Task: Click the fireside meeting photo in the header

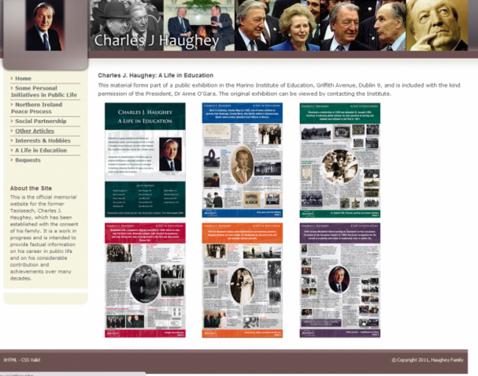Action: (199, 25)
